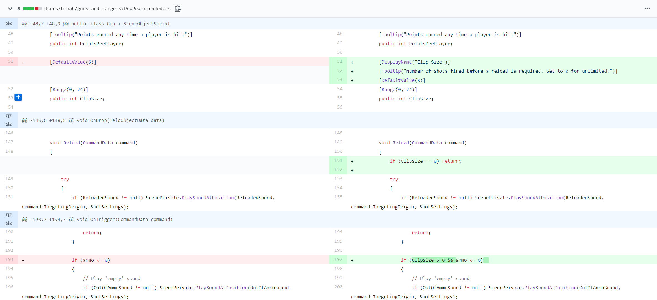Open the file options kebab menu
The width and height of the screenshot is (657, 300).
click(x=647, y=9)
